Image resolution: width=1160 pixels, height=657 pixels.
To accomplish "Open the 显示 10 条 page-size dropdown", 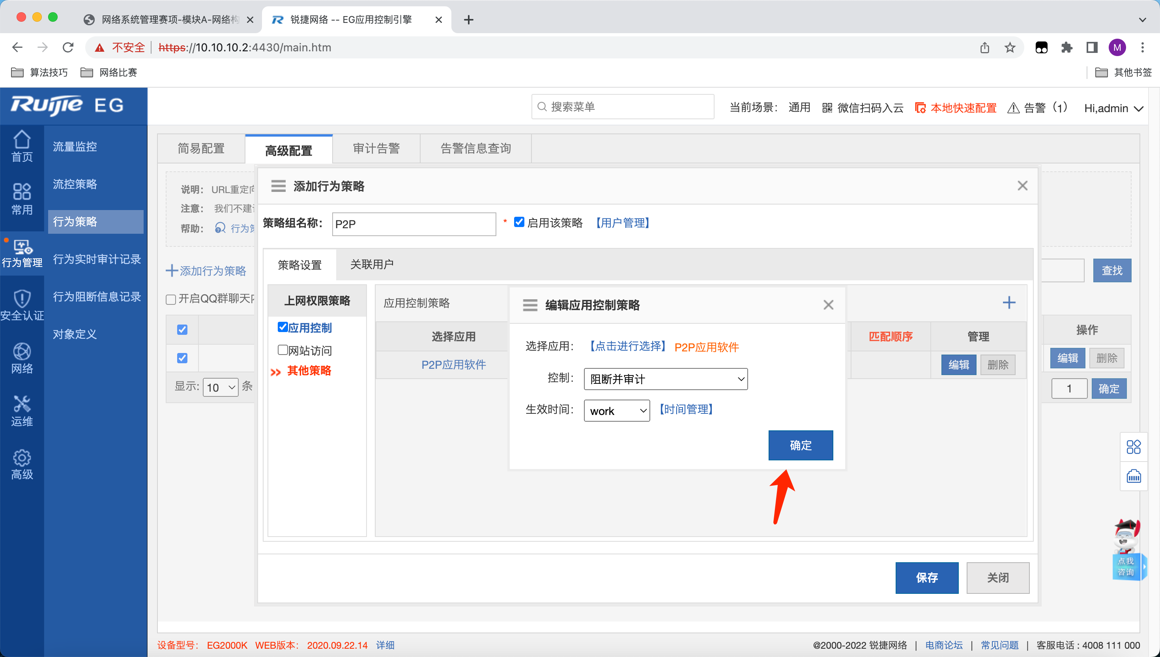I will pyautogui.click(x=220, y=387).
